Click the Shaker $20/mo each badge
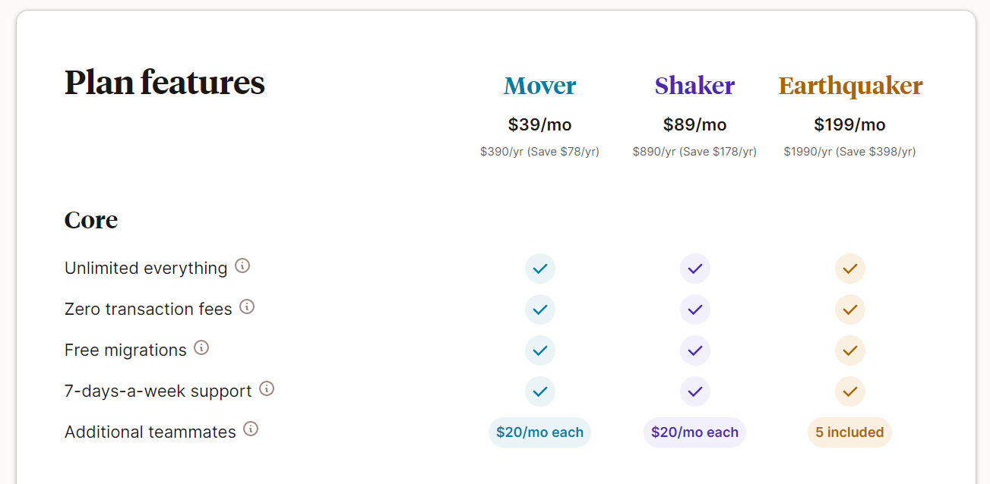 coord(694,432)
